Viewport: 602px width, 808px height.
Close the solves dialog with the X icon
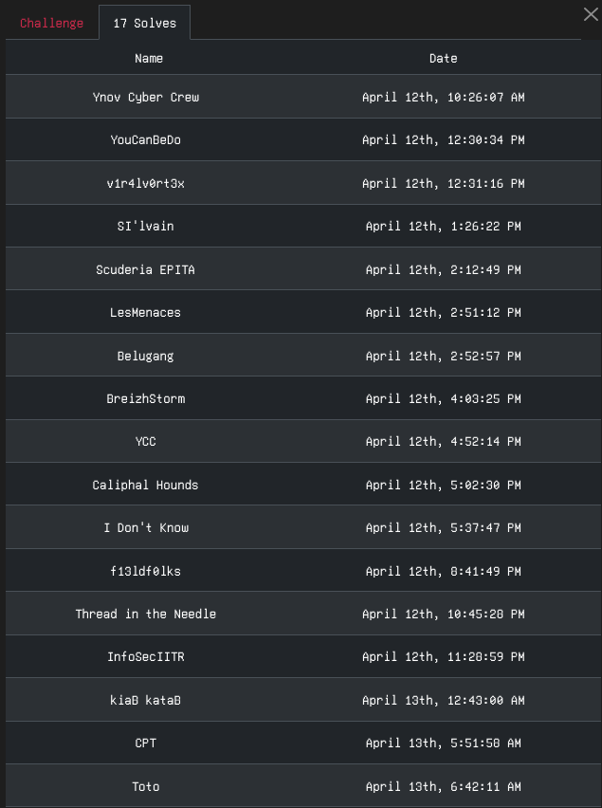[591, 14]
